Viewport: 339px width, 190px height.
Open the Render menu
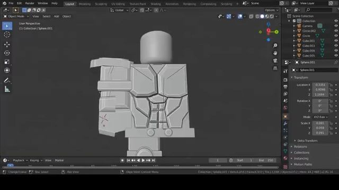(30, 4)
